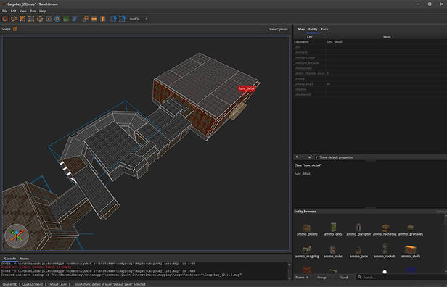Viewport: 447px width, 287px height.
Task: Select the ammo_cells entity
Action: (x=333, y=230)
